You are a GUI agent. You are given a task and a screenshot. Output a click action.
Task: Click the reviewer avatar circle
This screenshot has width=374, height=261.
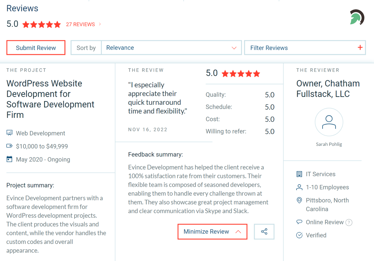tap(329, 122)
